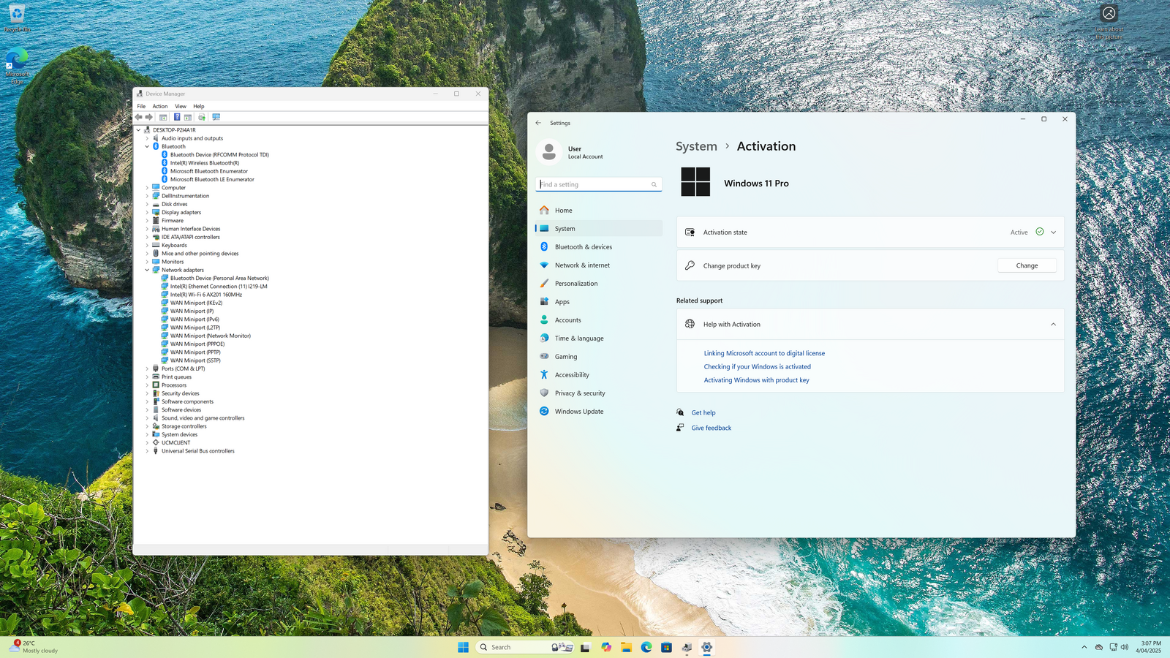Open Checking if your Windows is activated

point(758,367)
